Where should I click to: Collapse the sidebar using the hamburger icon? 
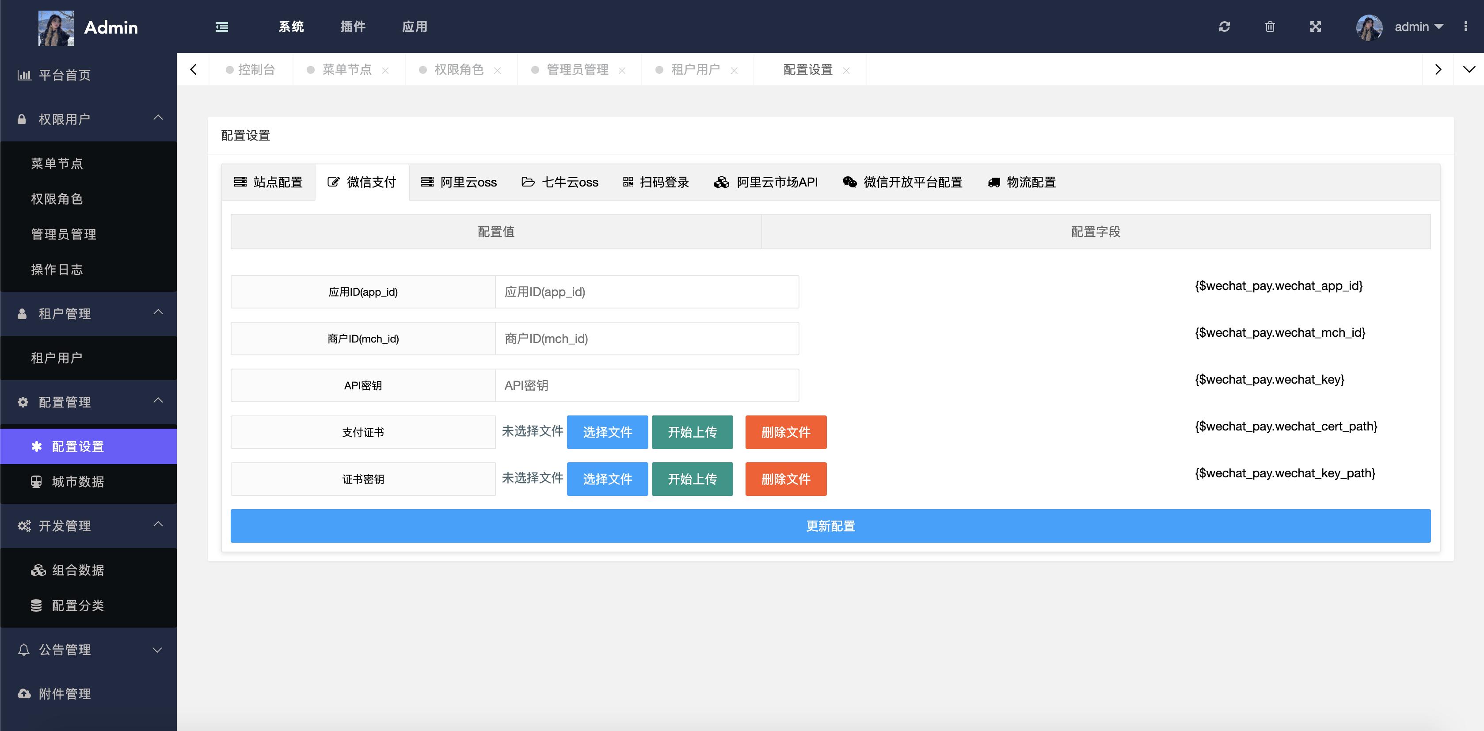coord(221,27)
